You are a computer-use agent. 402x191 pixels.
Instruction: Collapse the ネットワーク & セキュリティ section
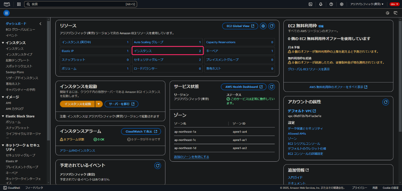tap(3, 145)
